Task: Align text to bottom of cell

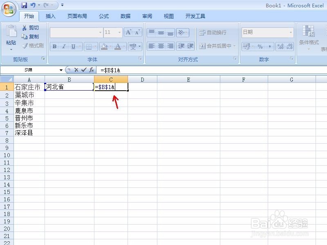Action: coord(170,32)
